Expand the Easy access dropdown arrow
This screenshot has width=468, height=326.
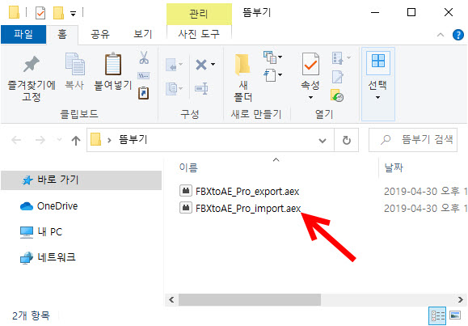pos(280,74)
